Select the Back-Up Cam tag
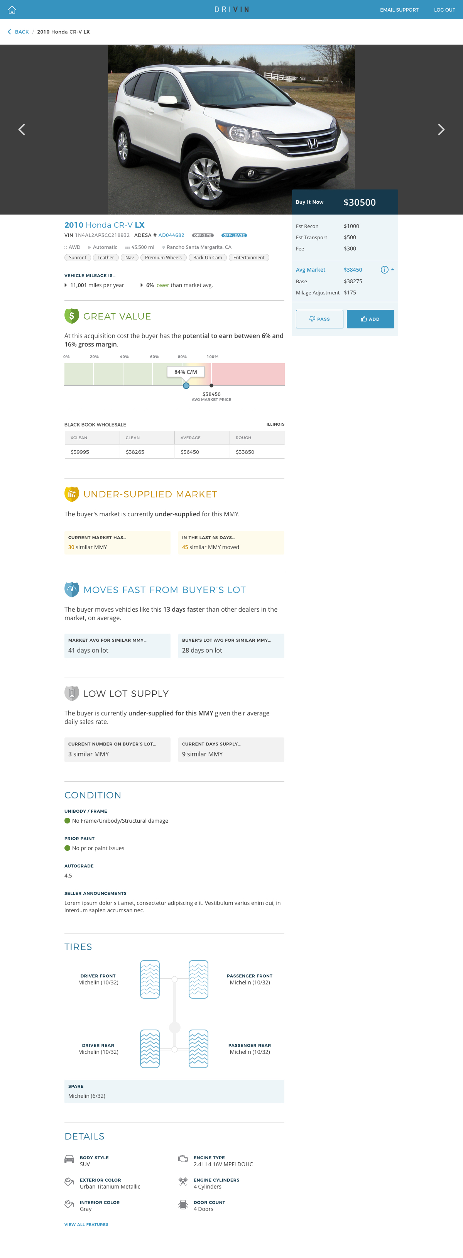Image resolution: width=463 pixels, height=1258 pixels. coord(208,258)
